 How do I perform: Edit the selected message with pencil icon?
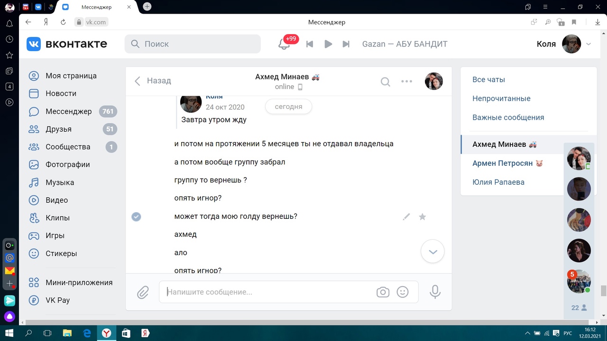tap(406, 217)
